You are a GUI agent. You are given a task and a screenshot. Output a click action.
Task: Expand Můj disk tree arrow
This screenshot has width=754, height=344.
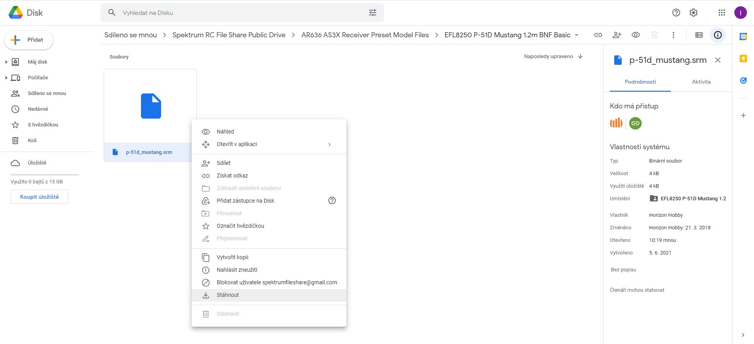point(6,62)
